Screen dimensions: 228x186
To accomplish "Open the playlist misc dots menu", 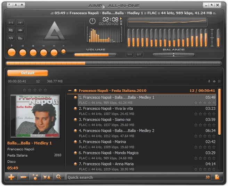I will [x=35, y=177].
